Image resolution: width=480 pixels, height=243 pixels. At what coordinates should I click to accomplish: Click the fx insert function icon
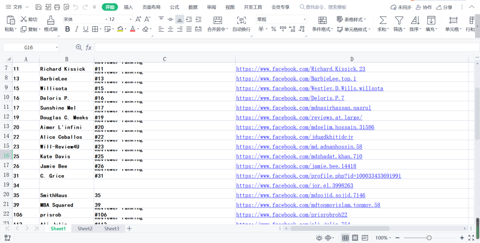point(88,47)
